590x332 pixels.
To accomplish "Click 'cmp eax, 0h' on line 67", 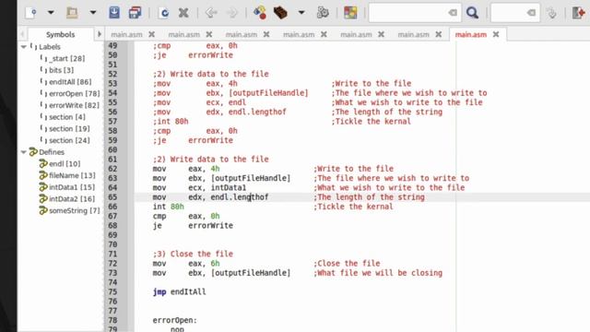I will (x=186, y=216).
